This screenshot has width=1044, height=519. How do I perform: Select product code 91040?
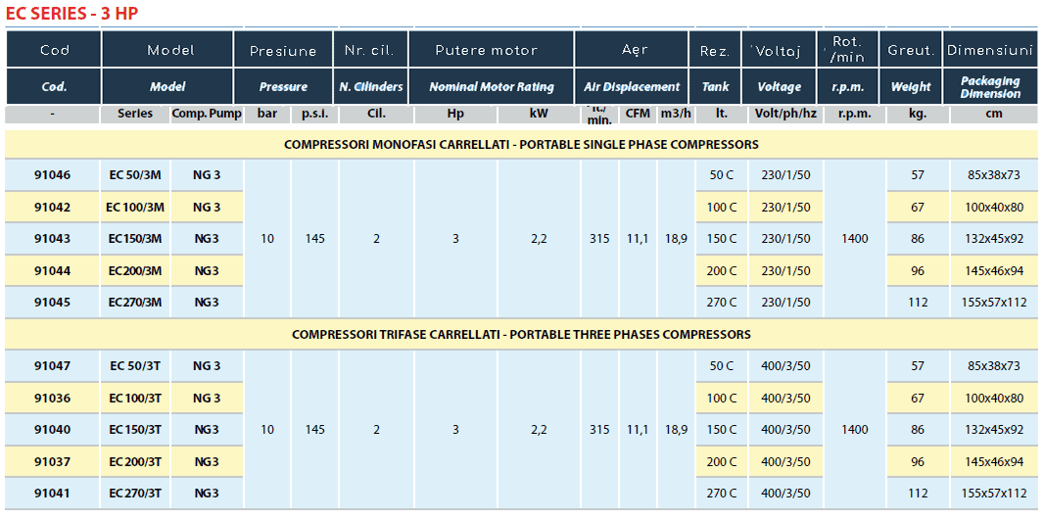coord(52,429)
